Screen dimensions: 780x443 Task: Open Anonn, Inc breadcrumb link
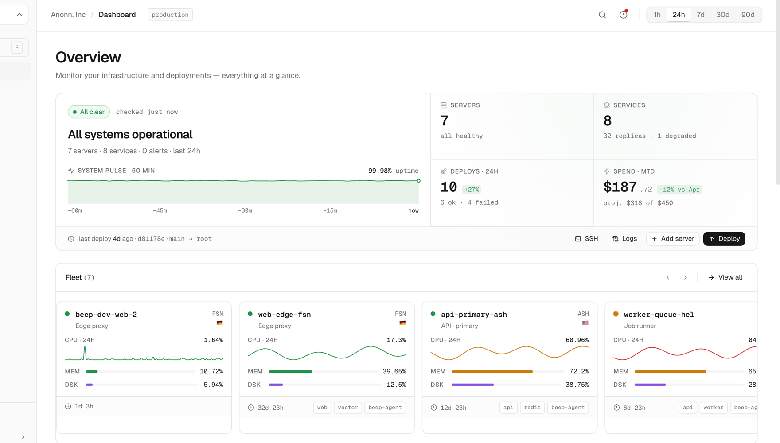pos(68,15)
